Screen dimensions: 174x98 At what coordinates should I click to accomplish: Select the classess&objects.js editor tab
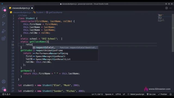click(x=21, y=8)
